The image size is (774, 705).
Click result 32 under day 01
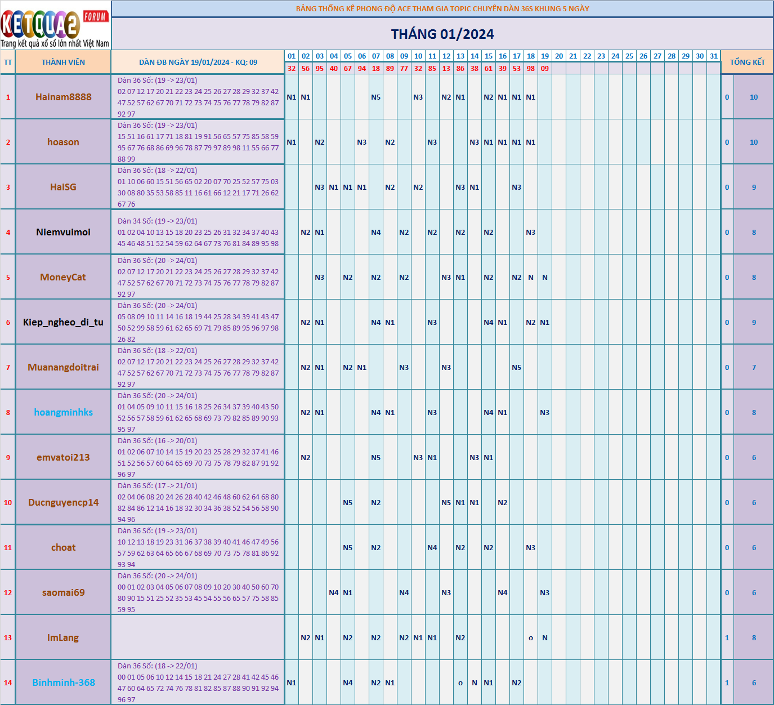tap(292, 68)
